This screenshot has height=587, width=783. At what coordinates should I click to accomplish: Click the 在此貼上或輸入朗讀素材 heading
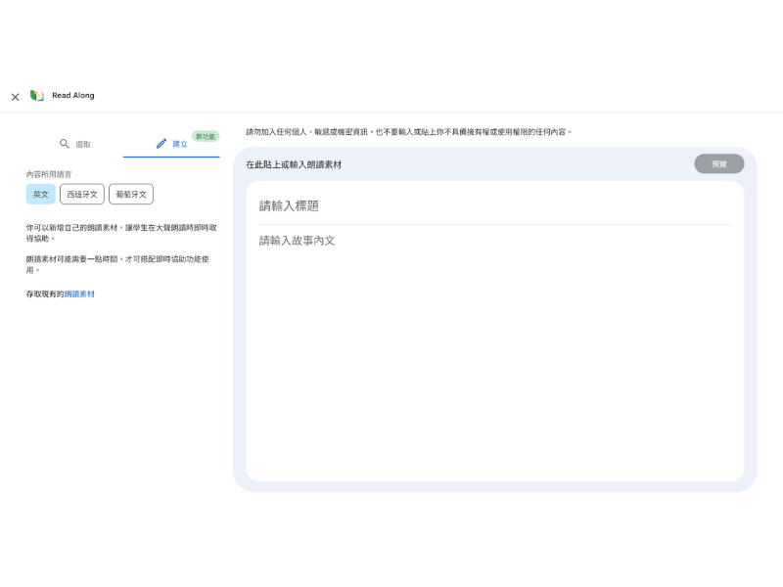pos(294,164)
